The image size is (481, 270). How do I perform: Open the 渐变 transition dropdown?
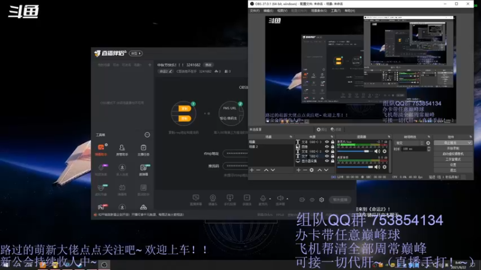(409, 143)
